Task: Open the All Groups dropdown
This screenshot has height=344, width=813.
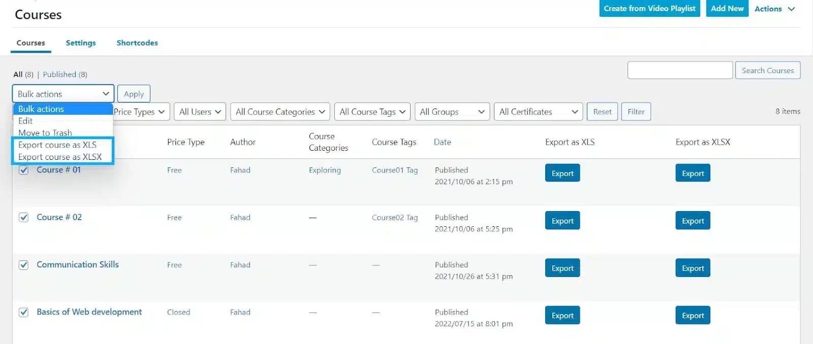Action: coord(452,112)
